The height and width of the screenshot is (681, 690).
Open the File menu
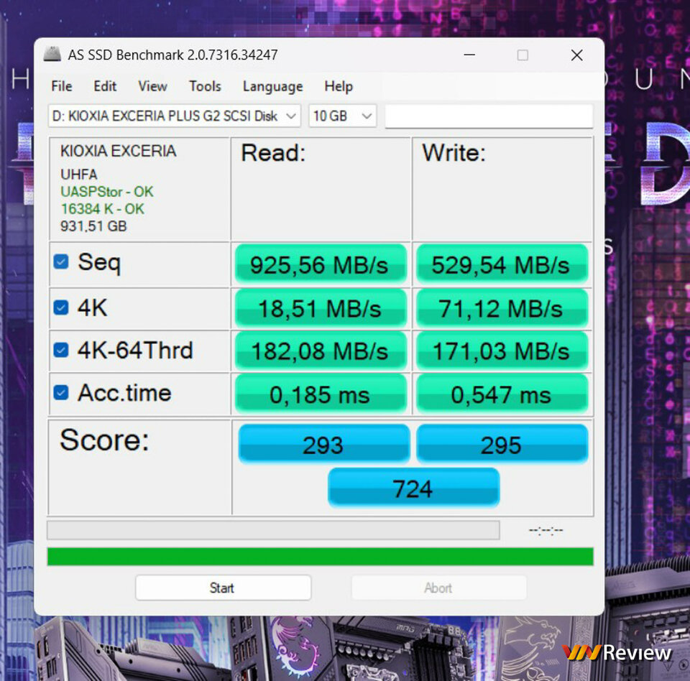tap(62, 86)
